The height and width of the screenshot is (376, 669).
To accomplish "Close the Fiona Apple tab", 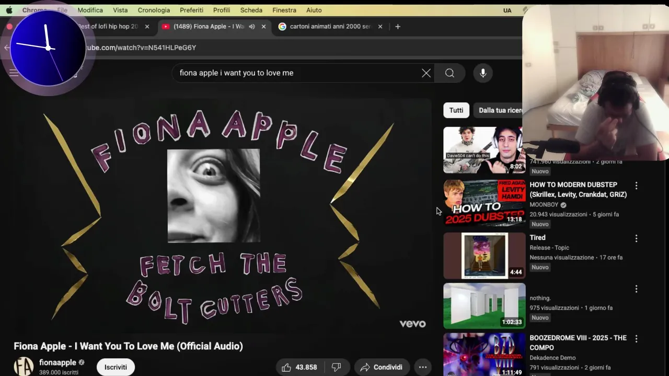I will (263, 26).
